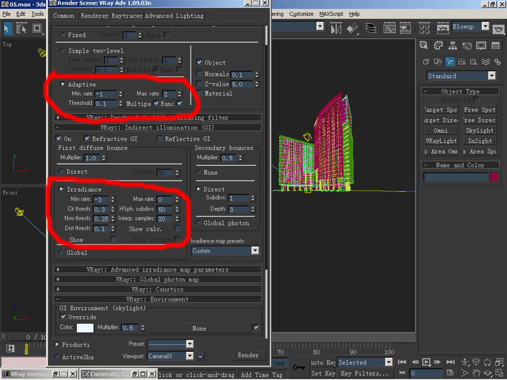
Task: Toggle the Refractive GI checkbox
Action: click(87, 138)
